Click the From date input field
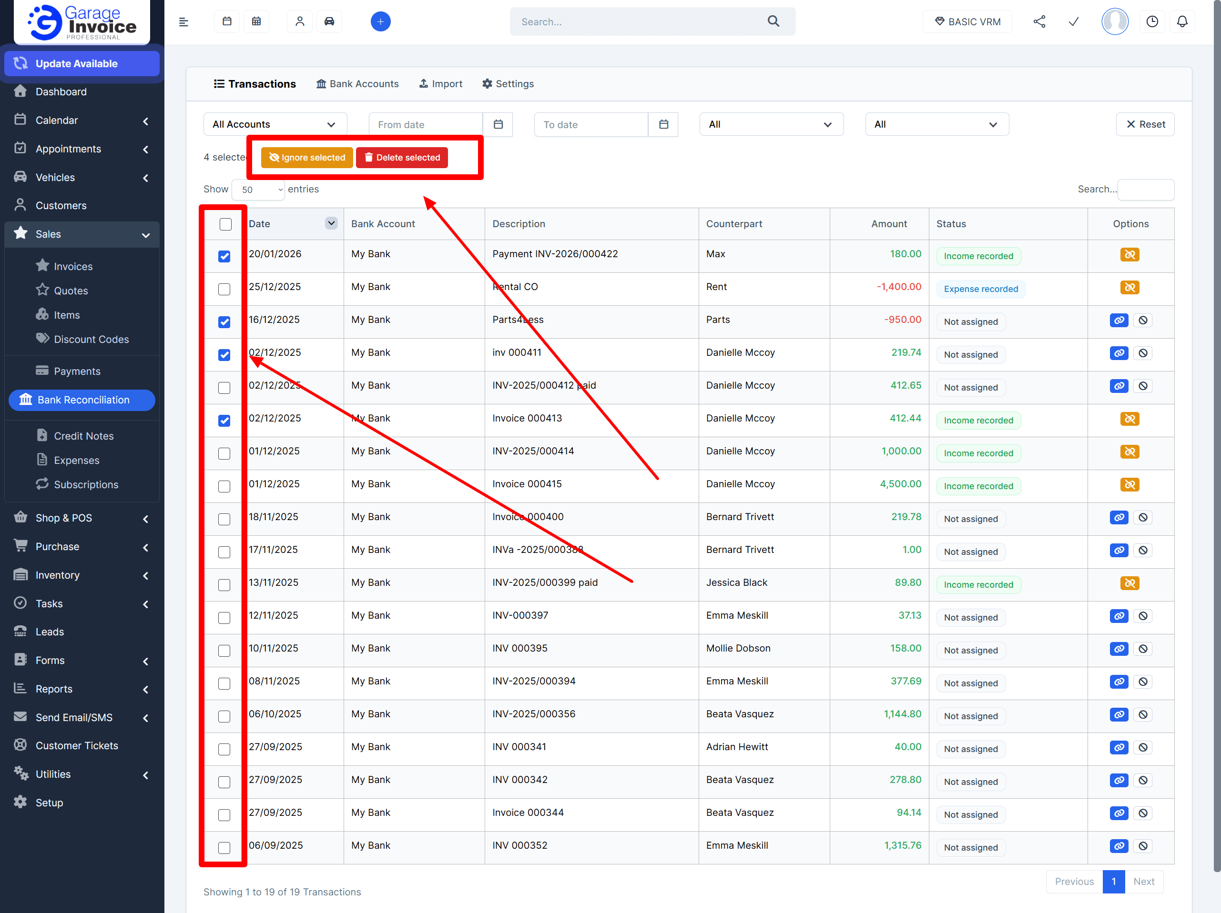1221x913 pixels. 425,124
